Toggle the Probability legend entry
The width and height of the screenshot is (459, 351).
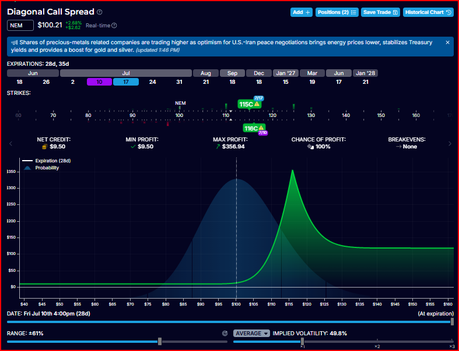click(41, 168)
